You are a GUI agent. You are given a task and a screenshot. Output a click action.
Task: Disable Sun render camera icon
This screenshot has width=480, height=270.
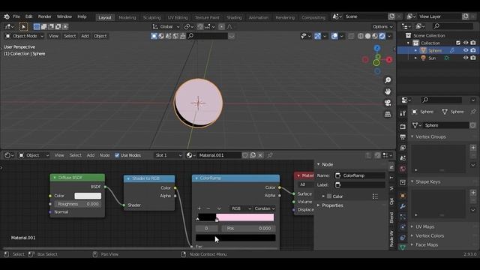(x=473, y=58)
